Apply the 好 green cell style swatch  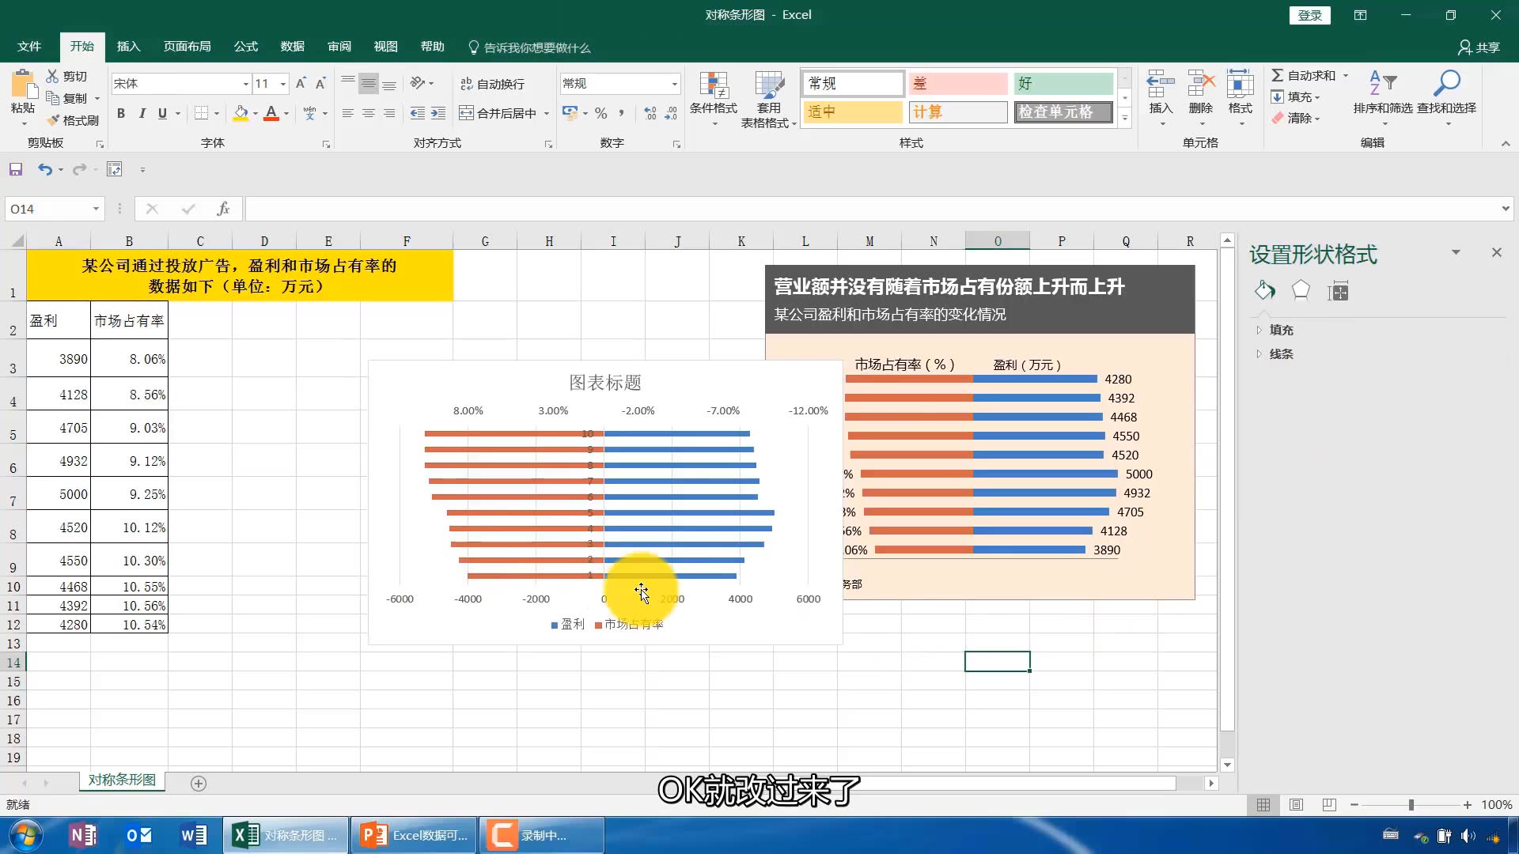[1063, 83]
